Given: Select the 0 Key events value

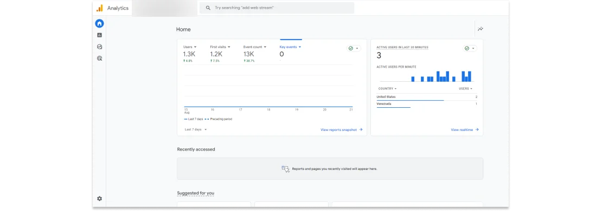Looking at the screenshot, I should [x=282, y=54].
